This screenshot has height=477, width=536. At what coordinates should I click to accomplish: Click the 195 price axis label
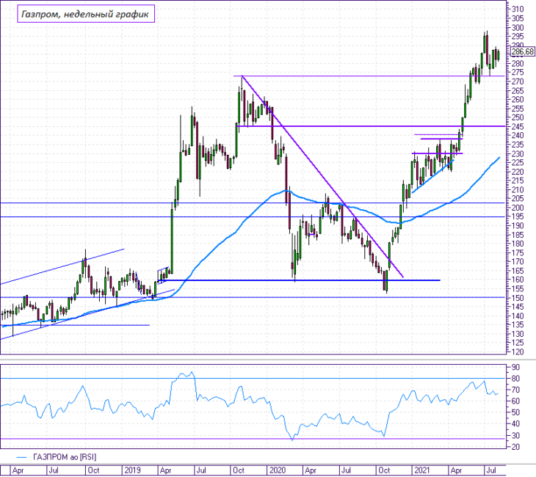[x=517, y=216]
